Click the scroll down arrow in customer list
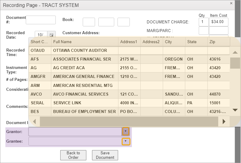 point(235,110)
